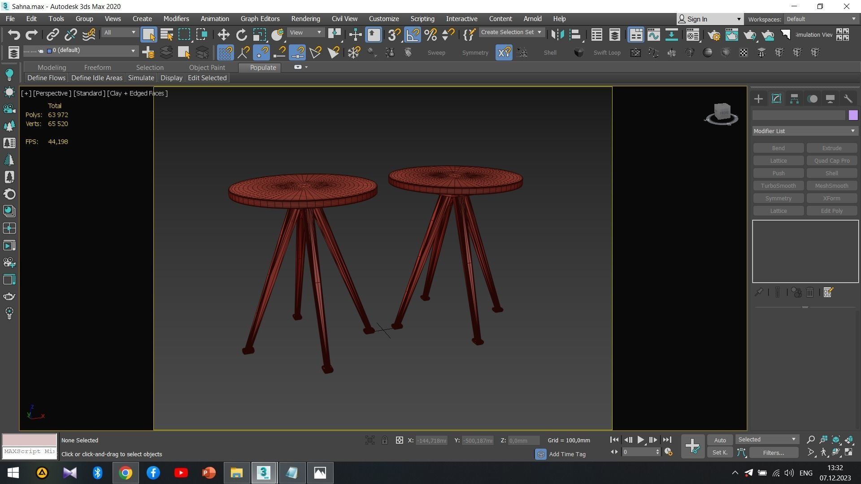This screenshot has width=861, height=484.
Task: Toggle Isolate Selection icon in status bar
Action: point(370,441)
